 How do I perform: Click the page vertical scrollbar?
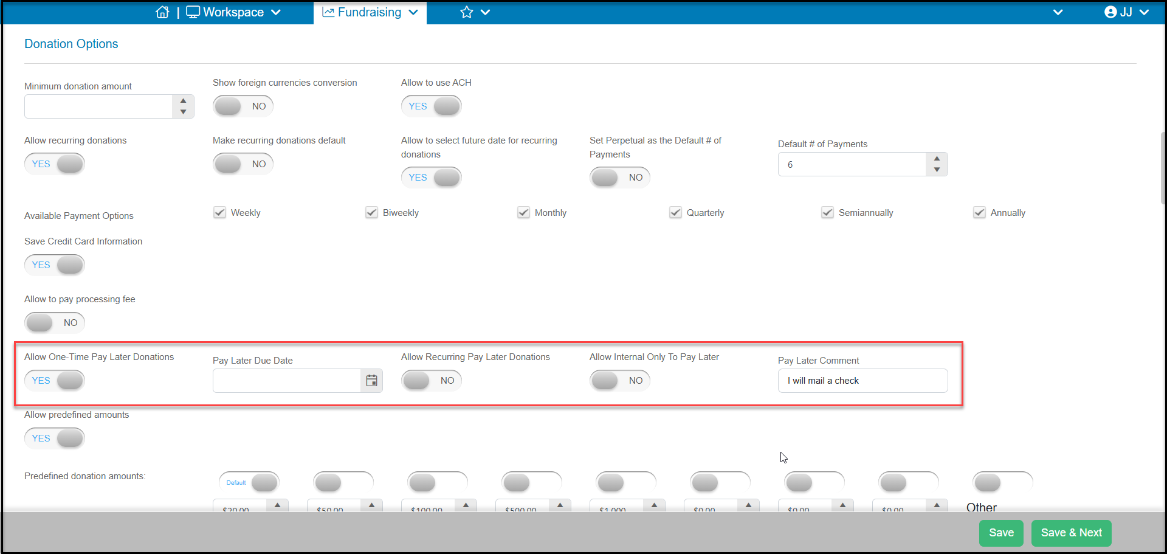[1163, 168]
